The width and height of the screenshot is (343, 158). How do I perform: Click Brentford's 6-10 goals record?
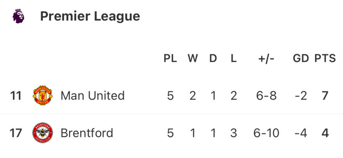tap(266, 133)
